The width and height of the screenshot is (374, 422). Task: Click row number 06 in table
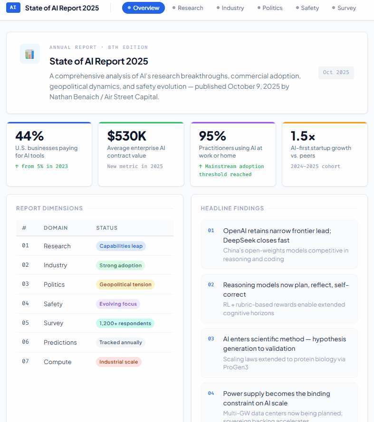(x=25, y=342)
